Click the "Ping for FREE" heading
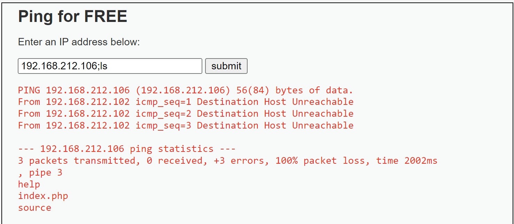Image resolution: width=514 pixels, height=224 pixels. 72,16
